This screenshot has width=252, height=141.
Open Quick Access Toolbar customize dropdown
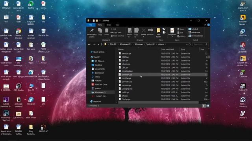pos(100,21)
